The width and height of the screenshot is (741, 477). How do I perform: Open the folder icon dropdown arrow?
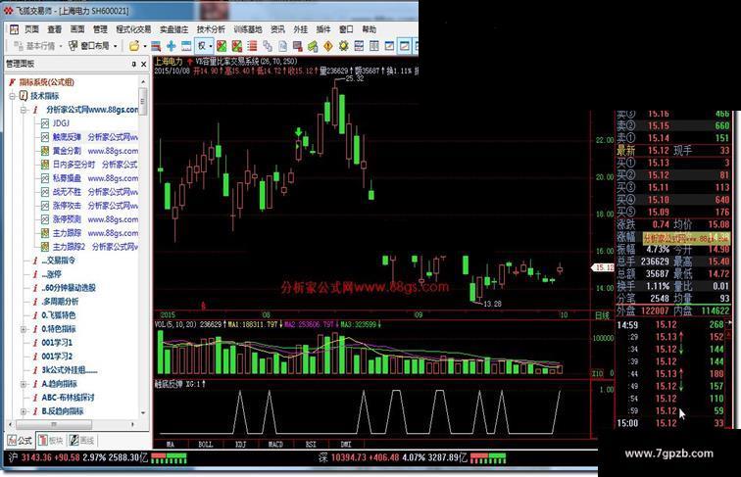click(x=145, y=46)
